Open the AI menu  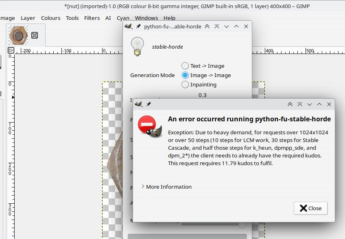coord(108,18)
